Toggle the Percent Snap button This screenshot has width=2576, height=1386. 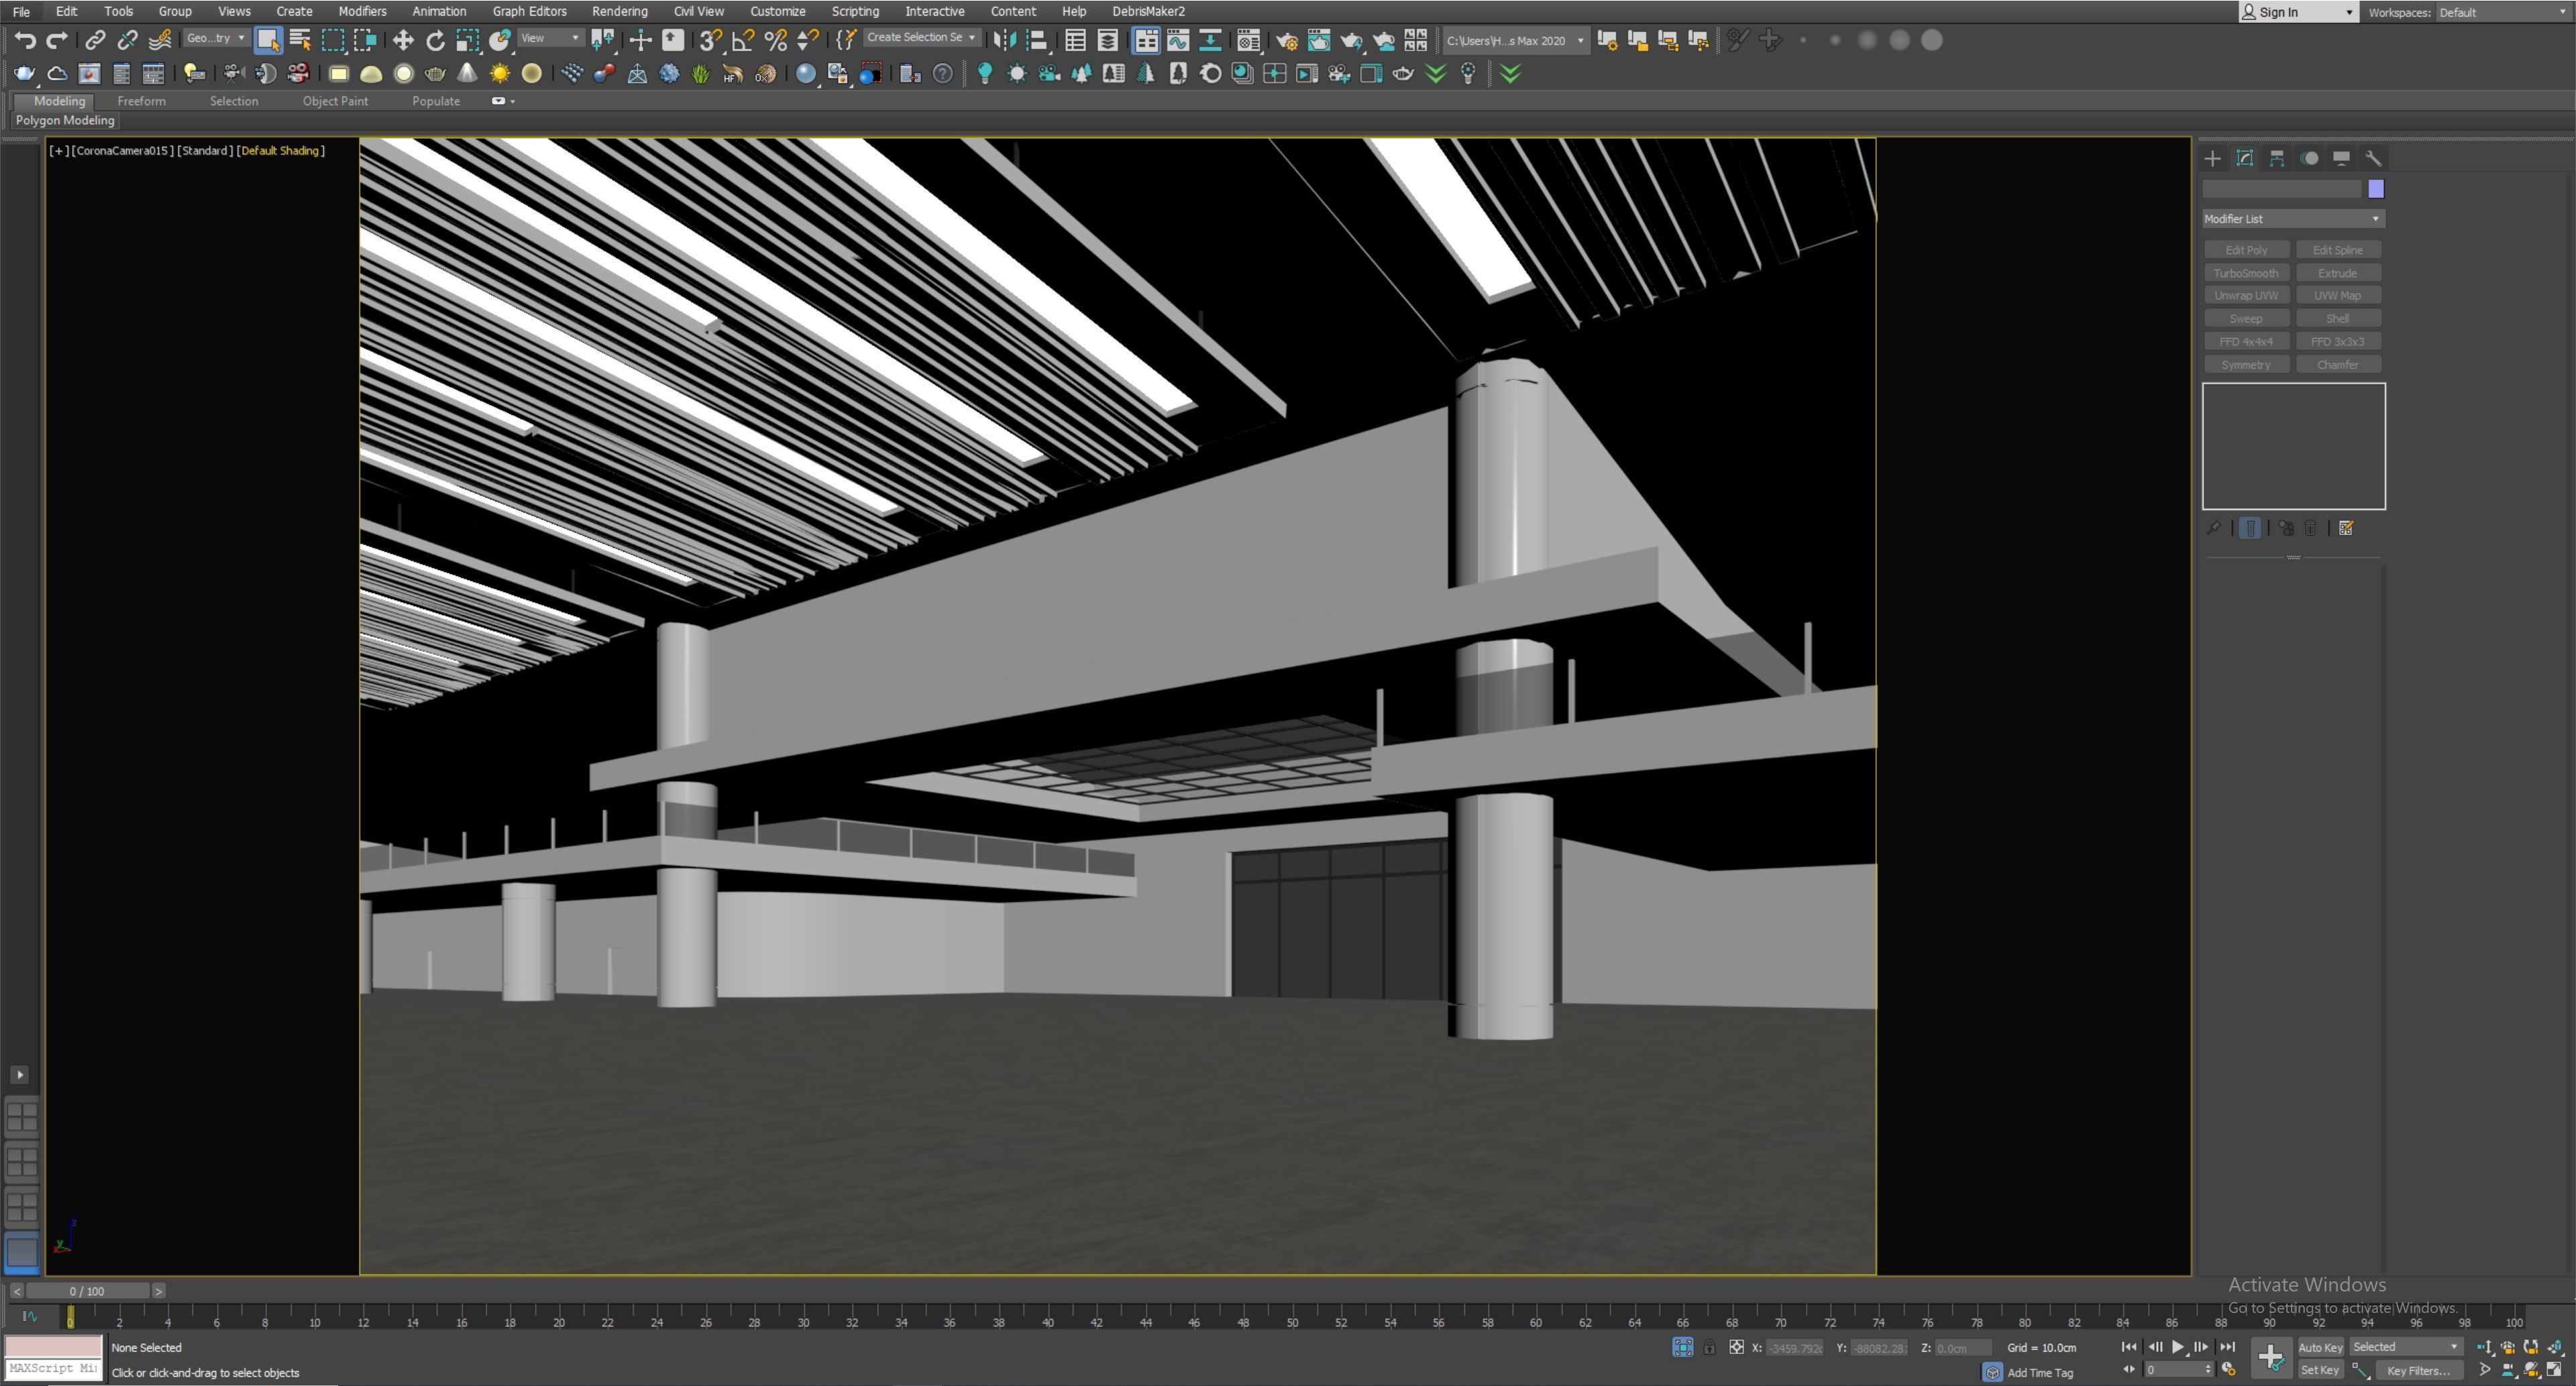[x=775, y=40]
